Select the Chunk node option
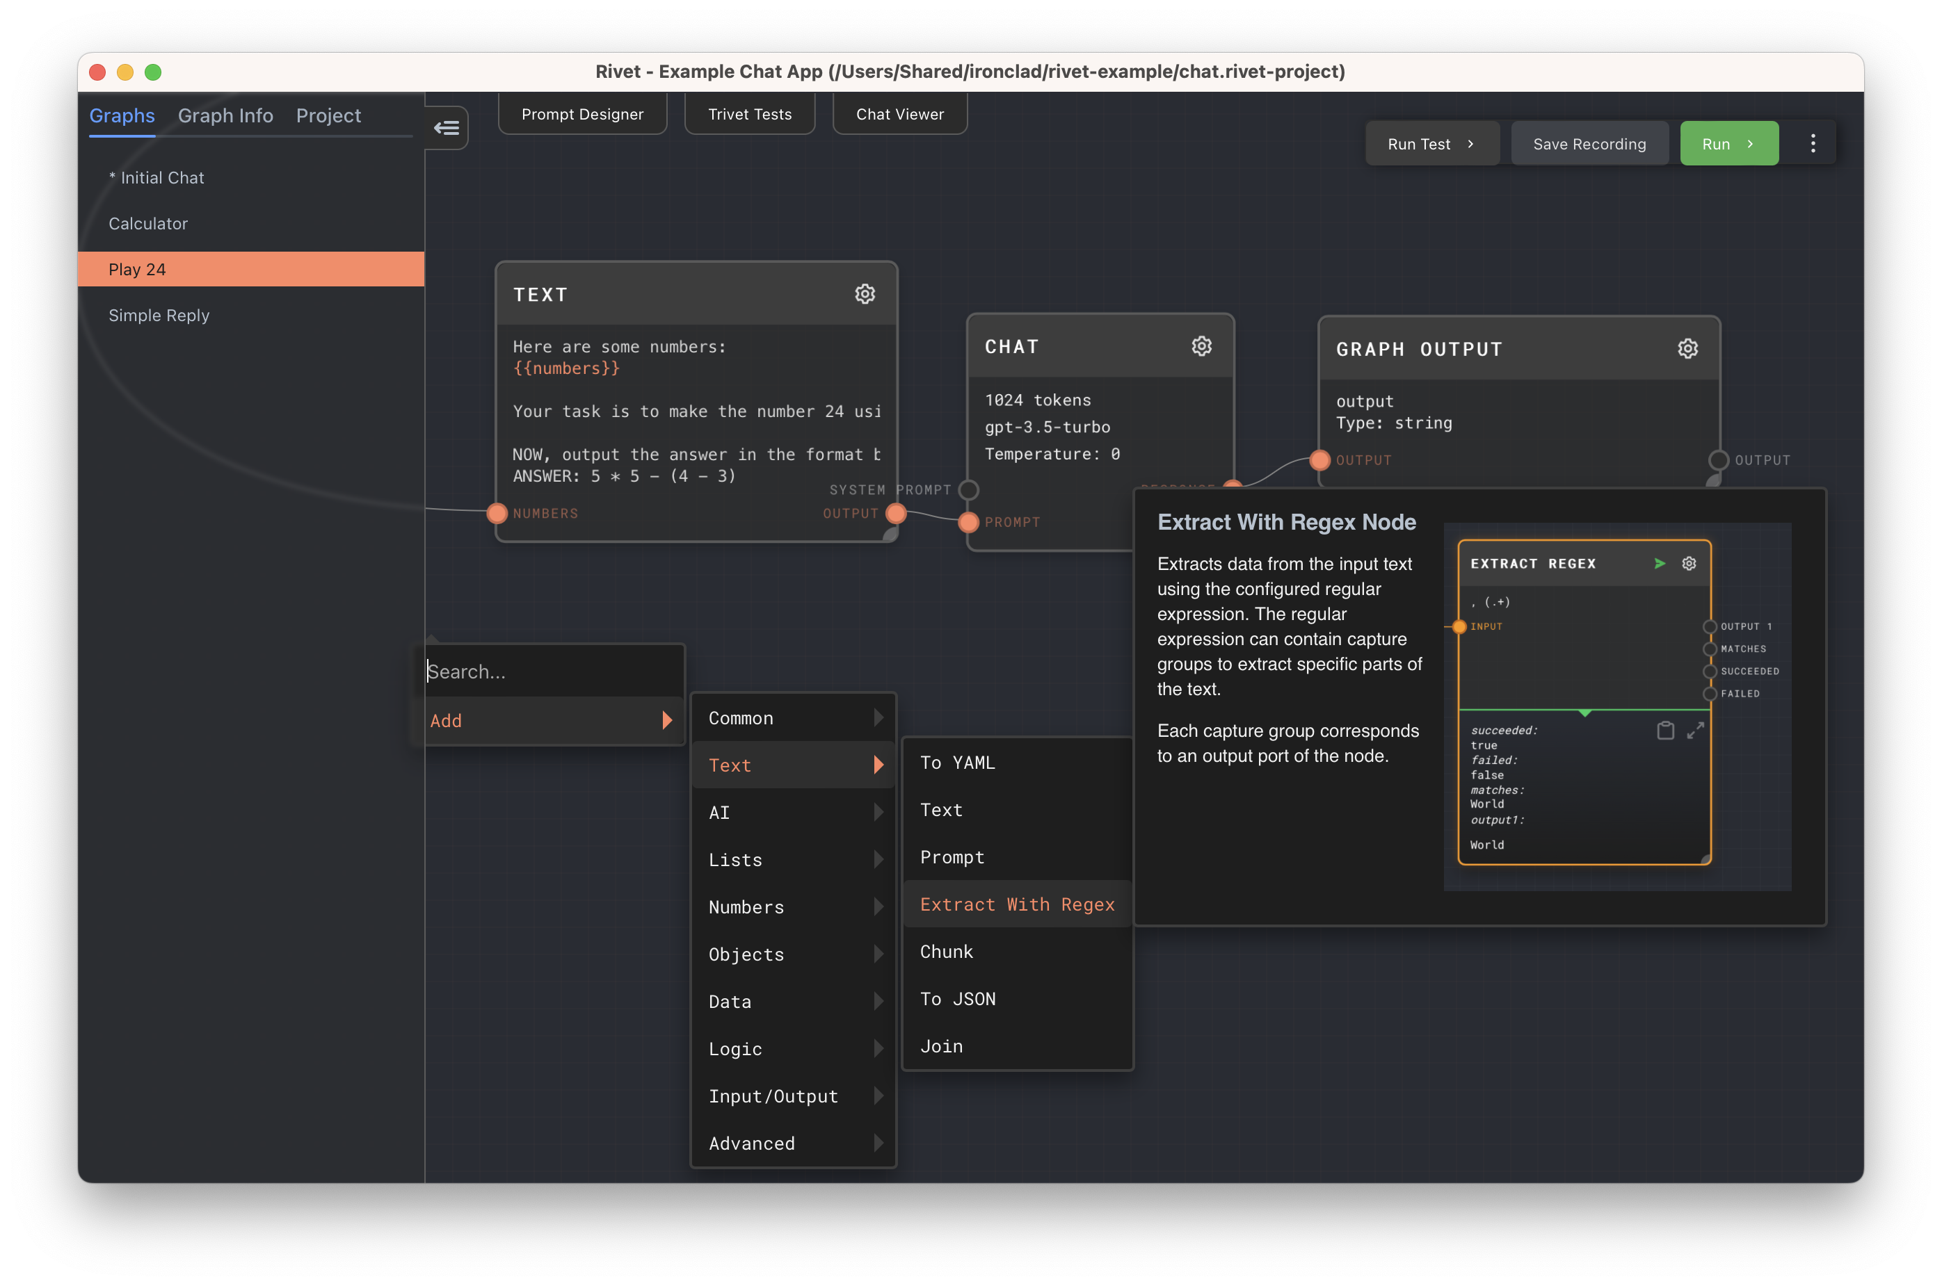The width and height of the screenshot is (1942, 1286). pos(1018,952)
